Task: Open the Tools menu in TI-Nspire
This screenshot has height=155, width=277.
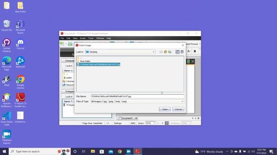Action: coord(91,38)
